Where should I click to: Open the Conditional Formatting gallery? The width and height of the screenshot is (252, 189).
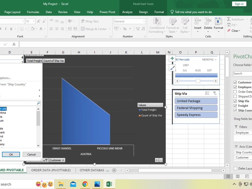coord(156,25)
